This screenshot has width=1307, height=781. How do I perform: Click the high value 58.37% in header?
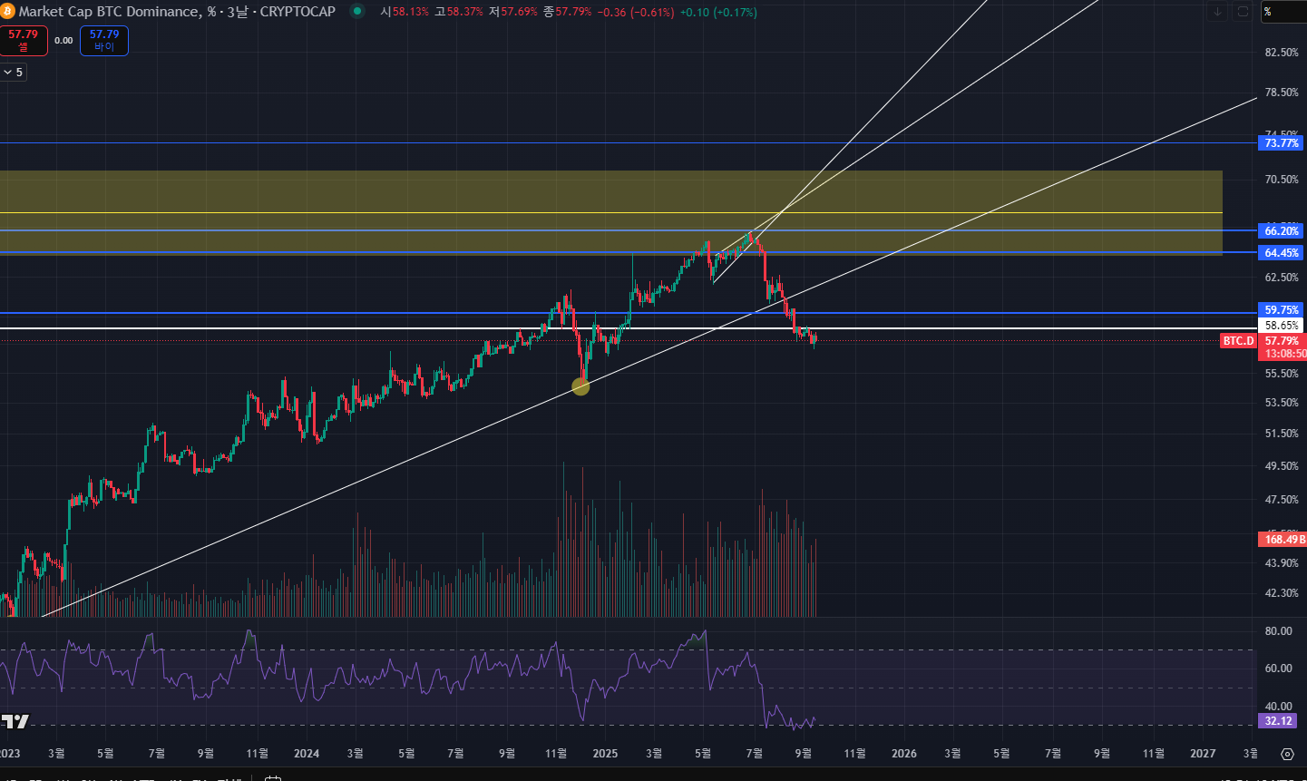[x=464, y=13]
